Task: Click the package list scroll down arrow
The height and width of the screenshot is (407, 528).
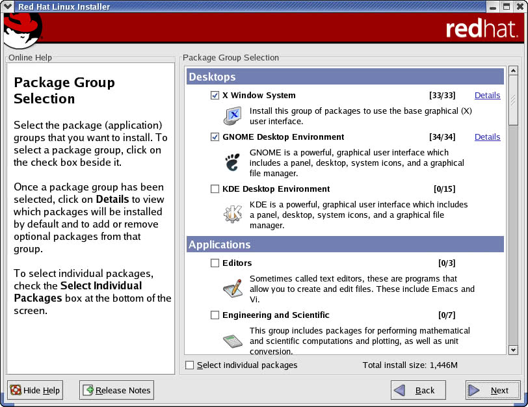Action: coord(513,350)
